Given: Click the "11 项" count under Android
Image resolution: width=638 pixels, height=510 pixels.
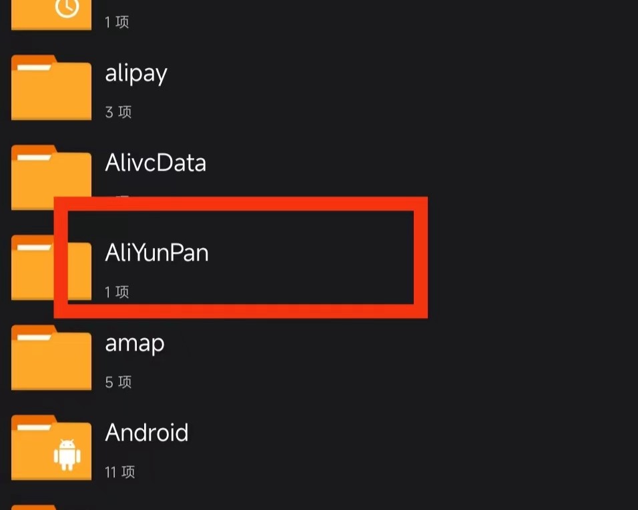Looking at the screenshot, I should [120, 472].
